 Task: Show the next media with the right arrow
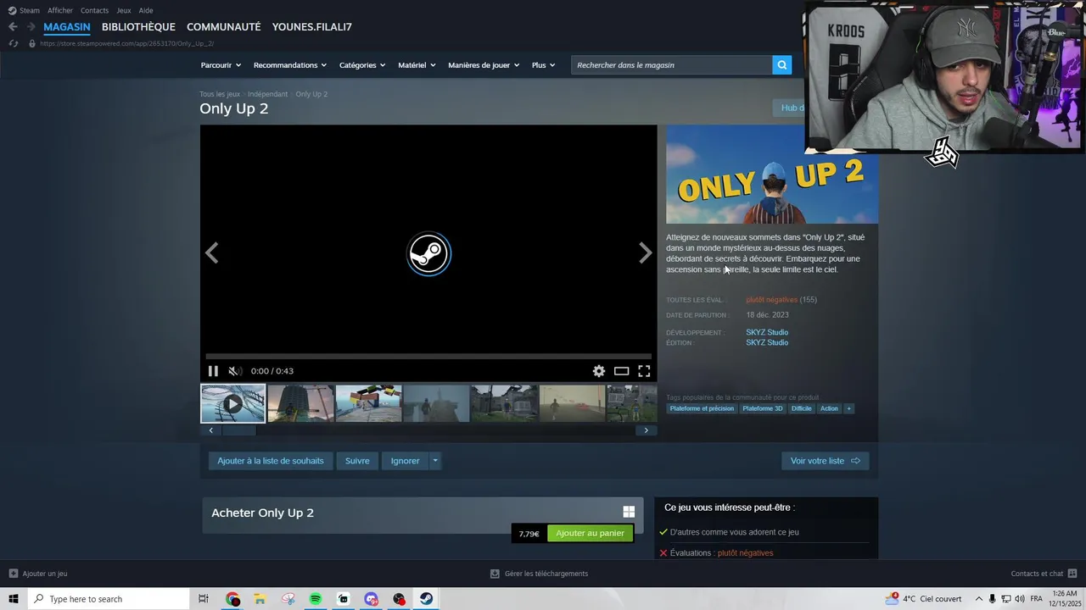point(645,253)
